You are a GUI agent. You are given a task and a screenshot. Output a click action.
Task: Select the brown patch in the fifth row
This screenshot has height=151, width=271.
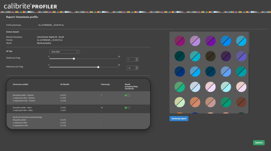[x=241, y=102]
